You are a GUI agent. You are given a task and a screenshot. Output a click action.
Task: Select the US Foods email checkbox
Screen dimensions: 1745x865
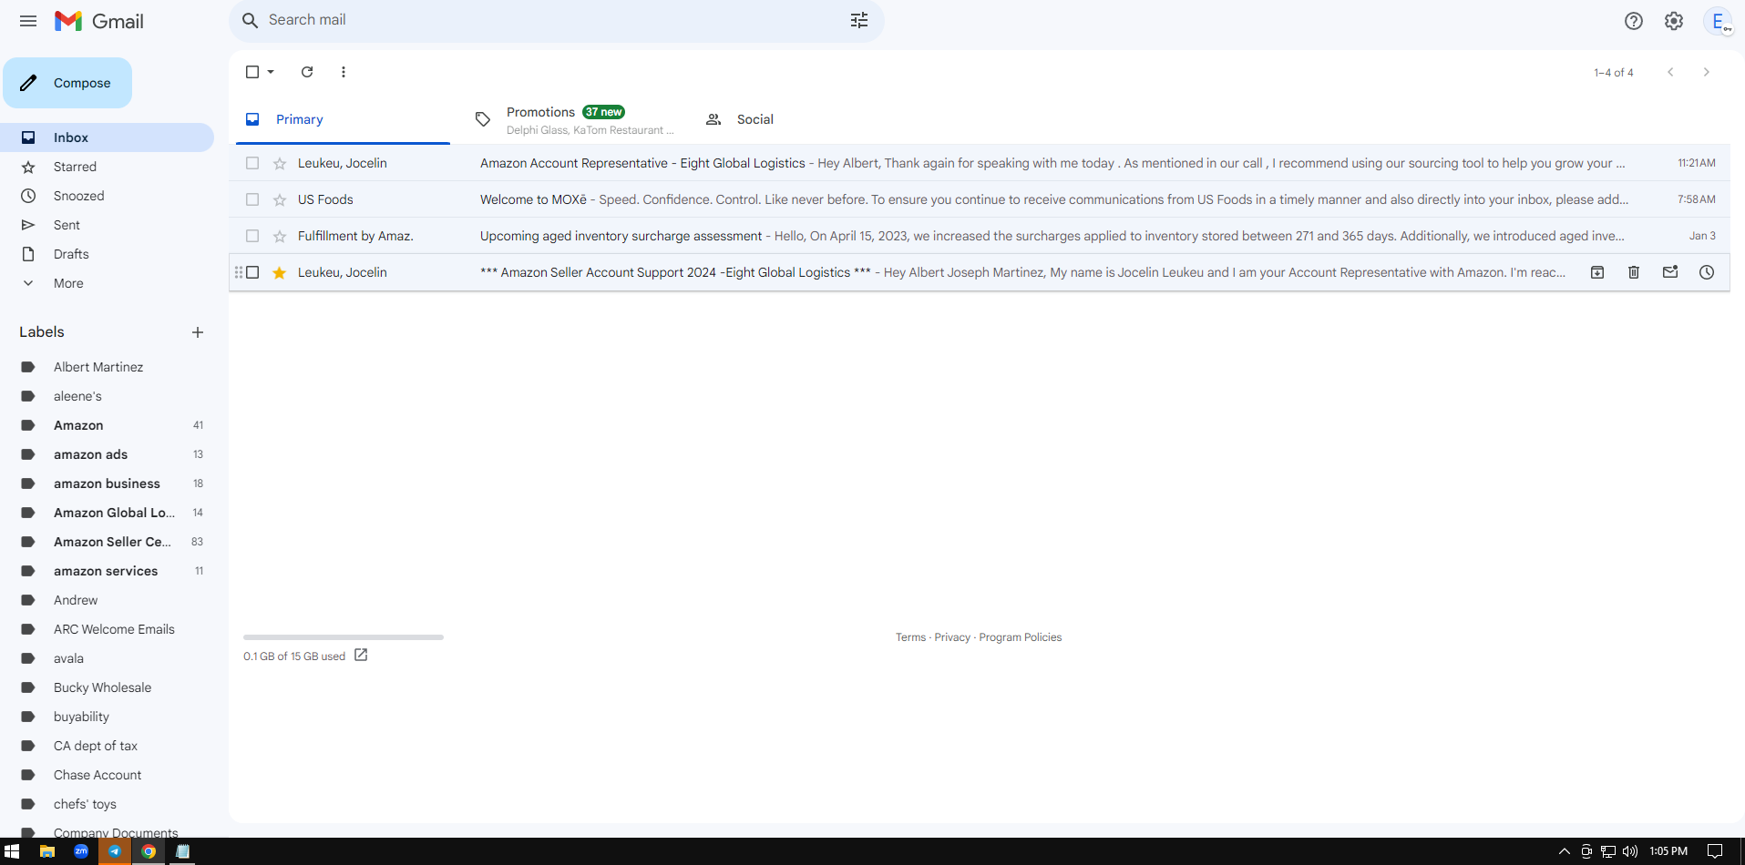(x=252, y=199)
